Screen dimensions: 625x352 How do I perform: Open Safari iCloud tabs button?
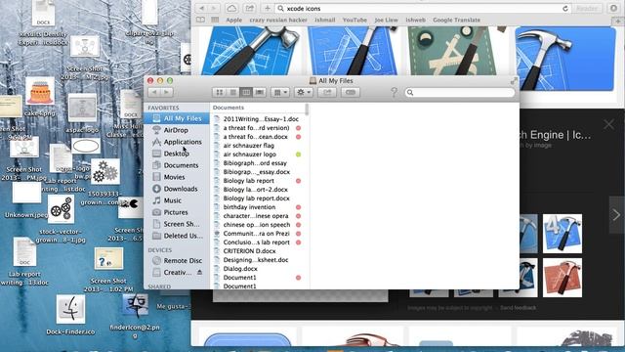231,9
